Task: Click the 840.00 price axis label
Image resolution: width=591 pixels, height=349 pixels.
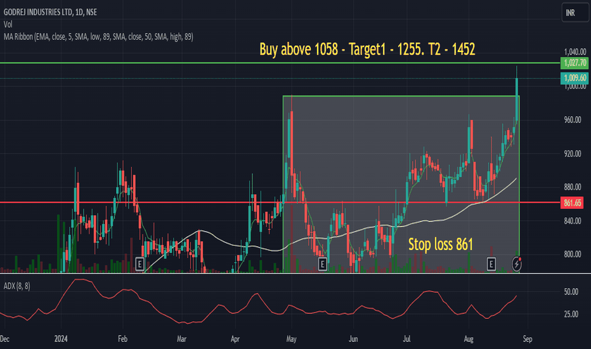Action: [572, 221]
